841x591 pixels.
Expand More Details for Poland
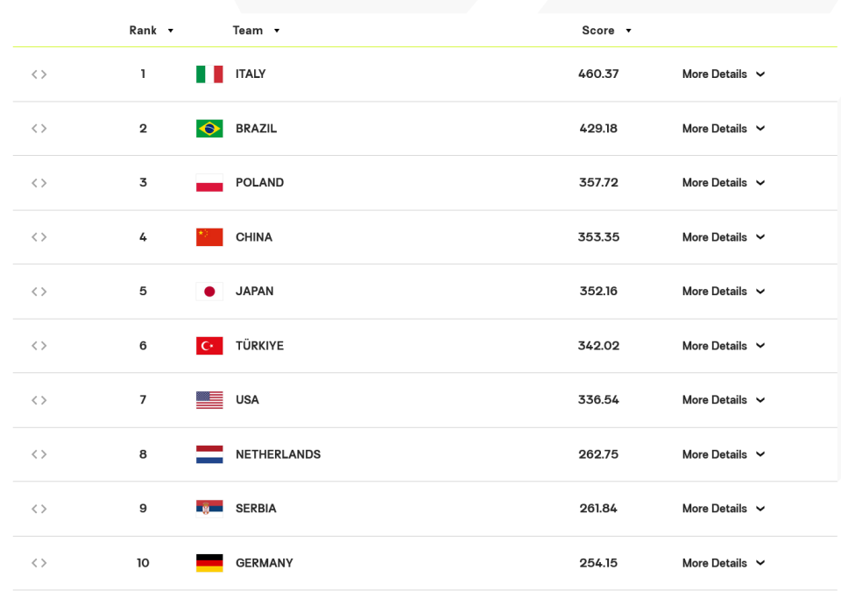[x=723, y=183]
